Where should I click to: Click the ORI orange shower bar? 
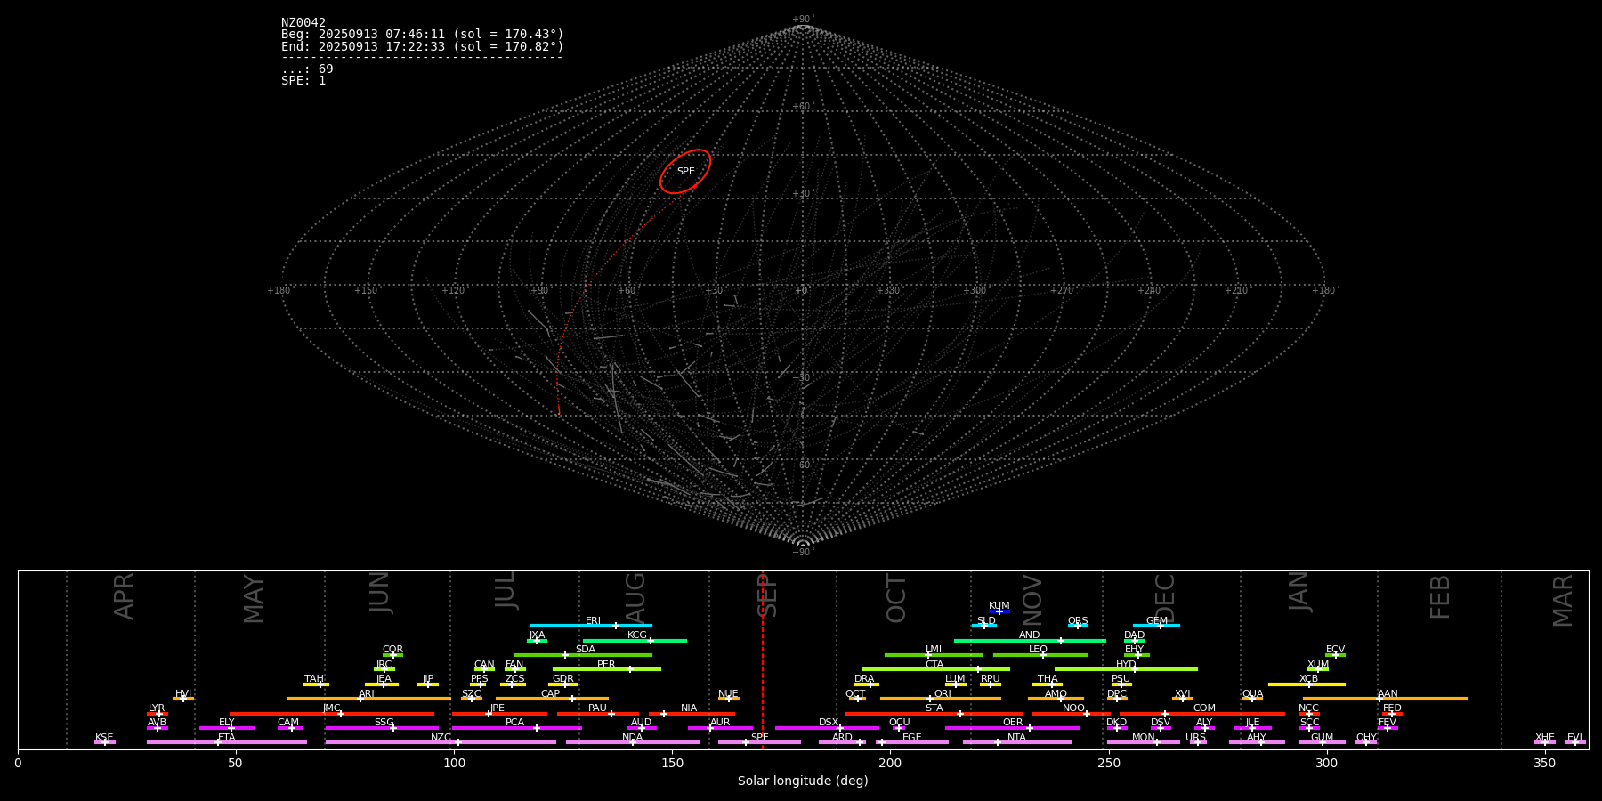coord(941,699)
